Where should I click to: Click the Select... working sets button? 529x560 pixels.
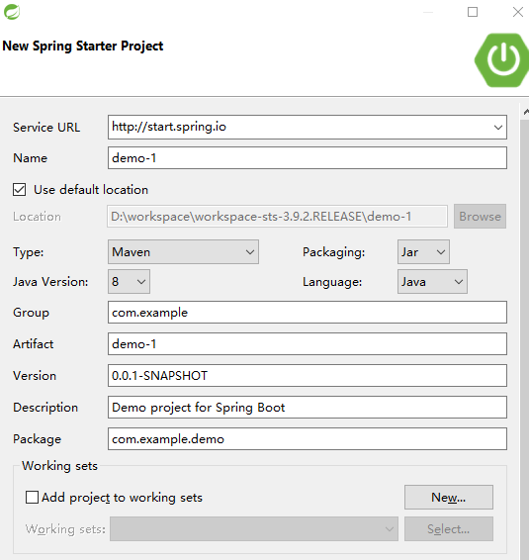pos(449,528)
